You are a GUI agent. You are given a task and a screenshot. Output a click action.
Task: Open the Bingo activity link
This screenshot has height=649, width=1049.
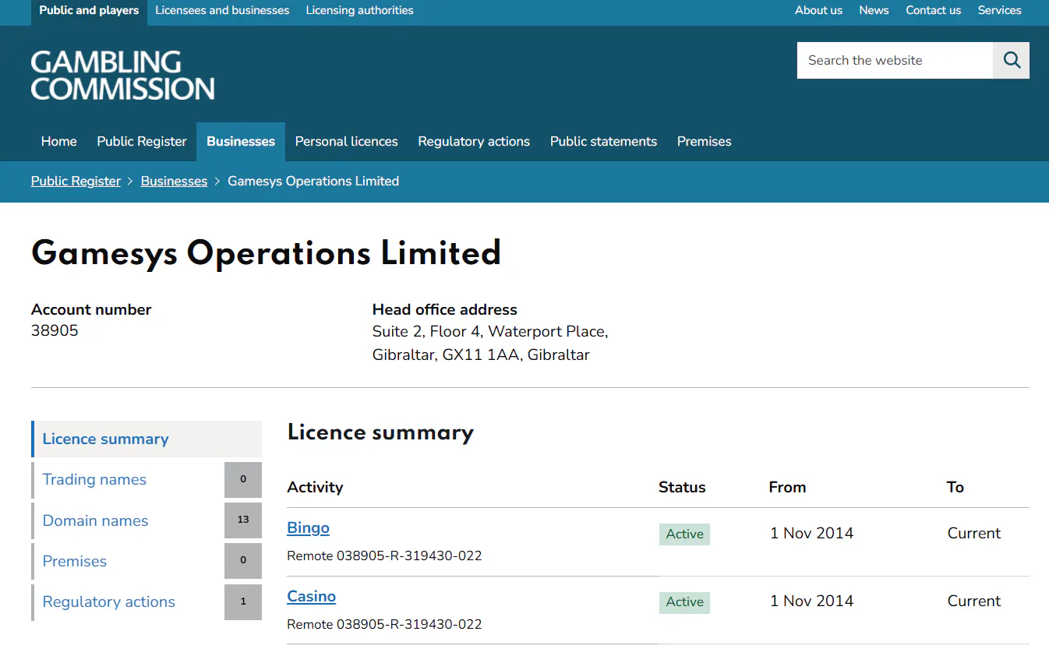point(308,527)
